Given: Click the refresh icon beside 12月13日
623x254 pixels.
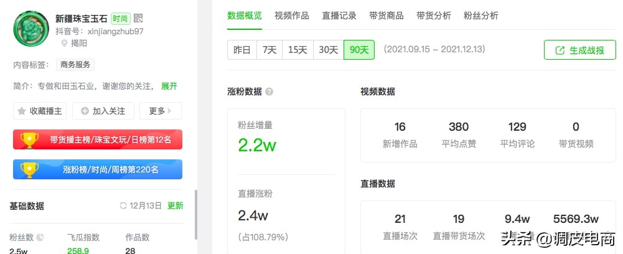Looking at the screenshot, I should pos(123,206).
